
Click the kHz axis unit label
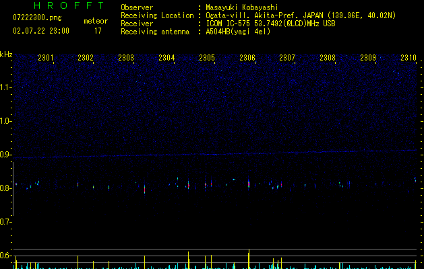click(x=6, y=54)
